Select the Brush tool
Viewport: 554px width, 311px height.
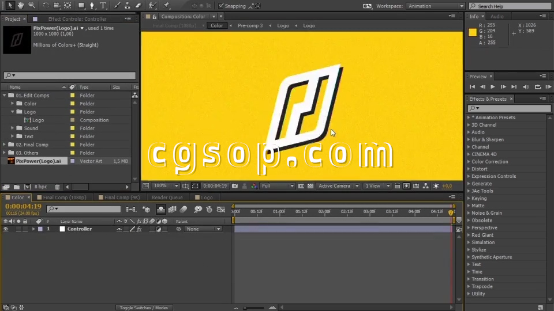click(x=117, y=6)
